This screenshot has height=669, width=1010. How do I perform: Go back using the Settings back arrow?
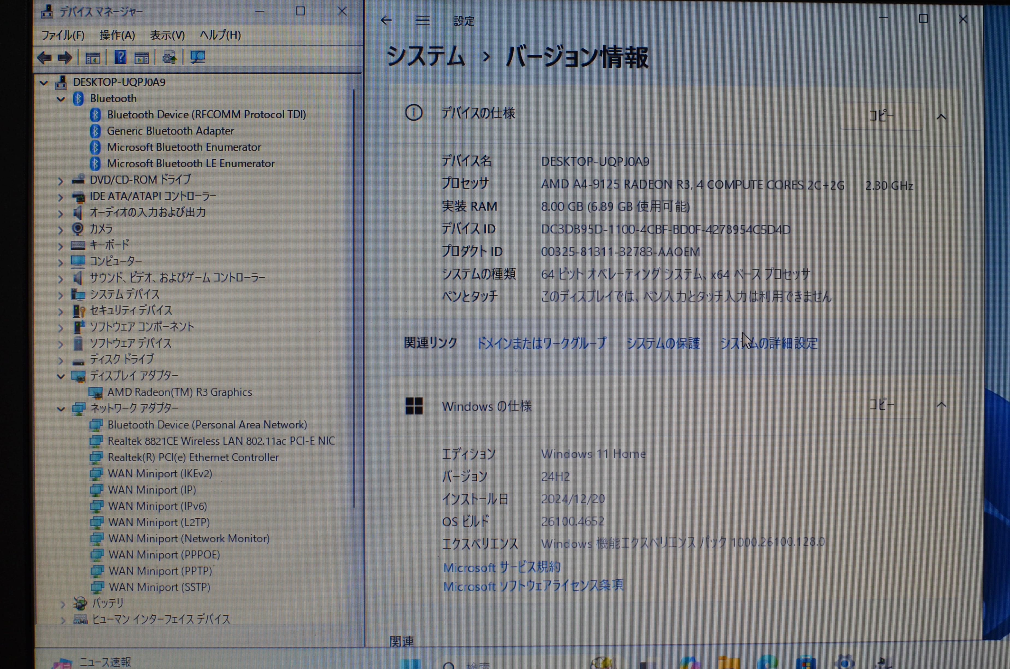tap(386, 20)
